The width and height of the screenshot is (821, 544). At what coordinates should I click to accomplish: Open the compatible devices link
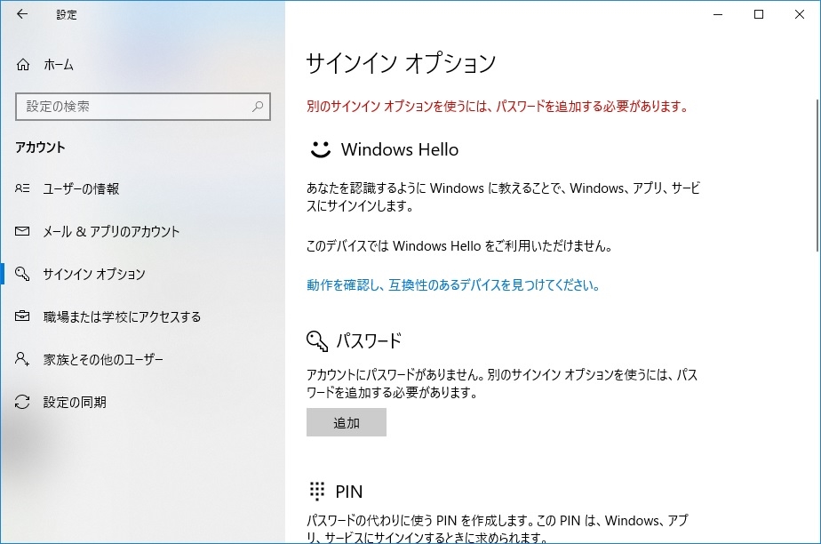pos(453,284)
